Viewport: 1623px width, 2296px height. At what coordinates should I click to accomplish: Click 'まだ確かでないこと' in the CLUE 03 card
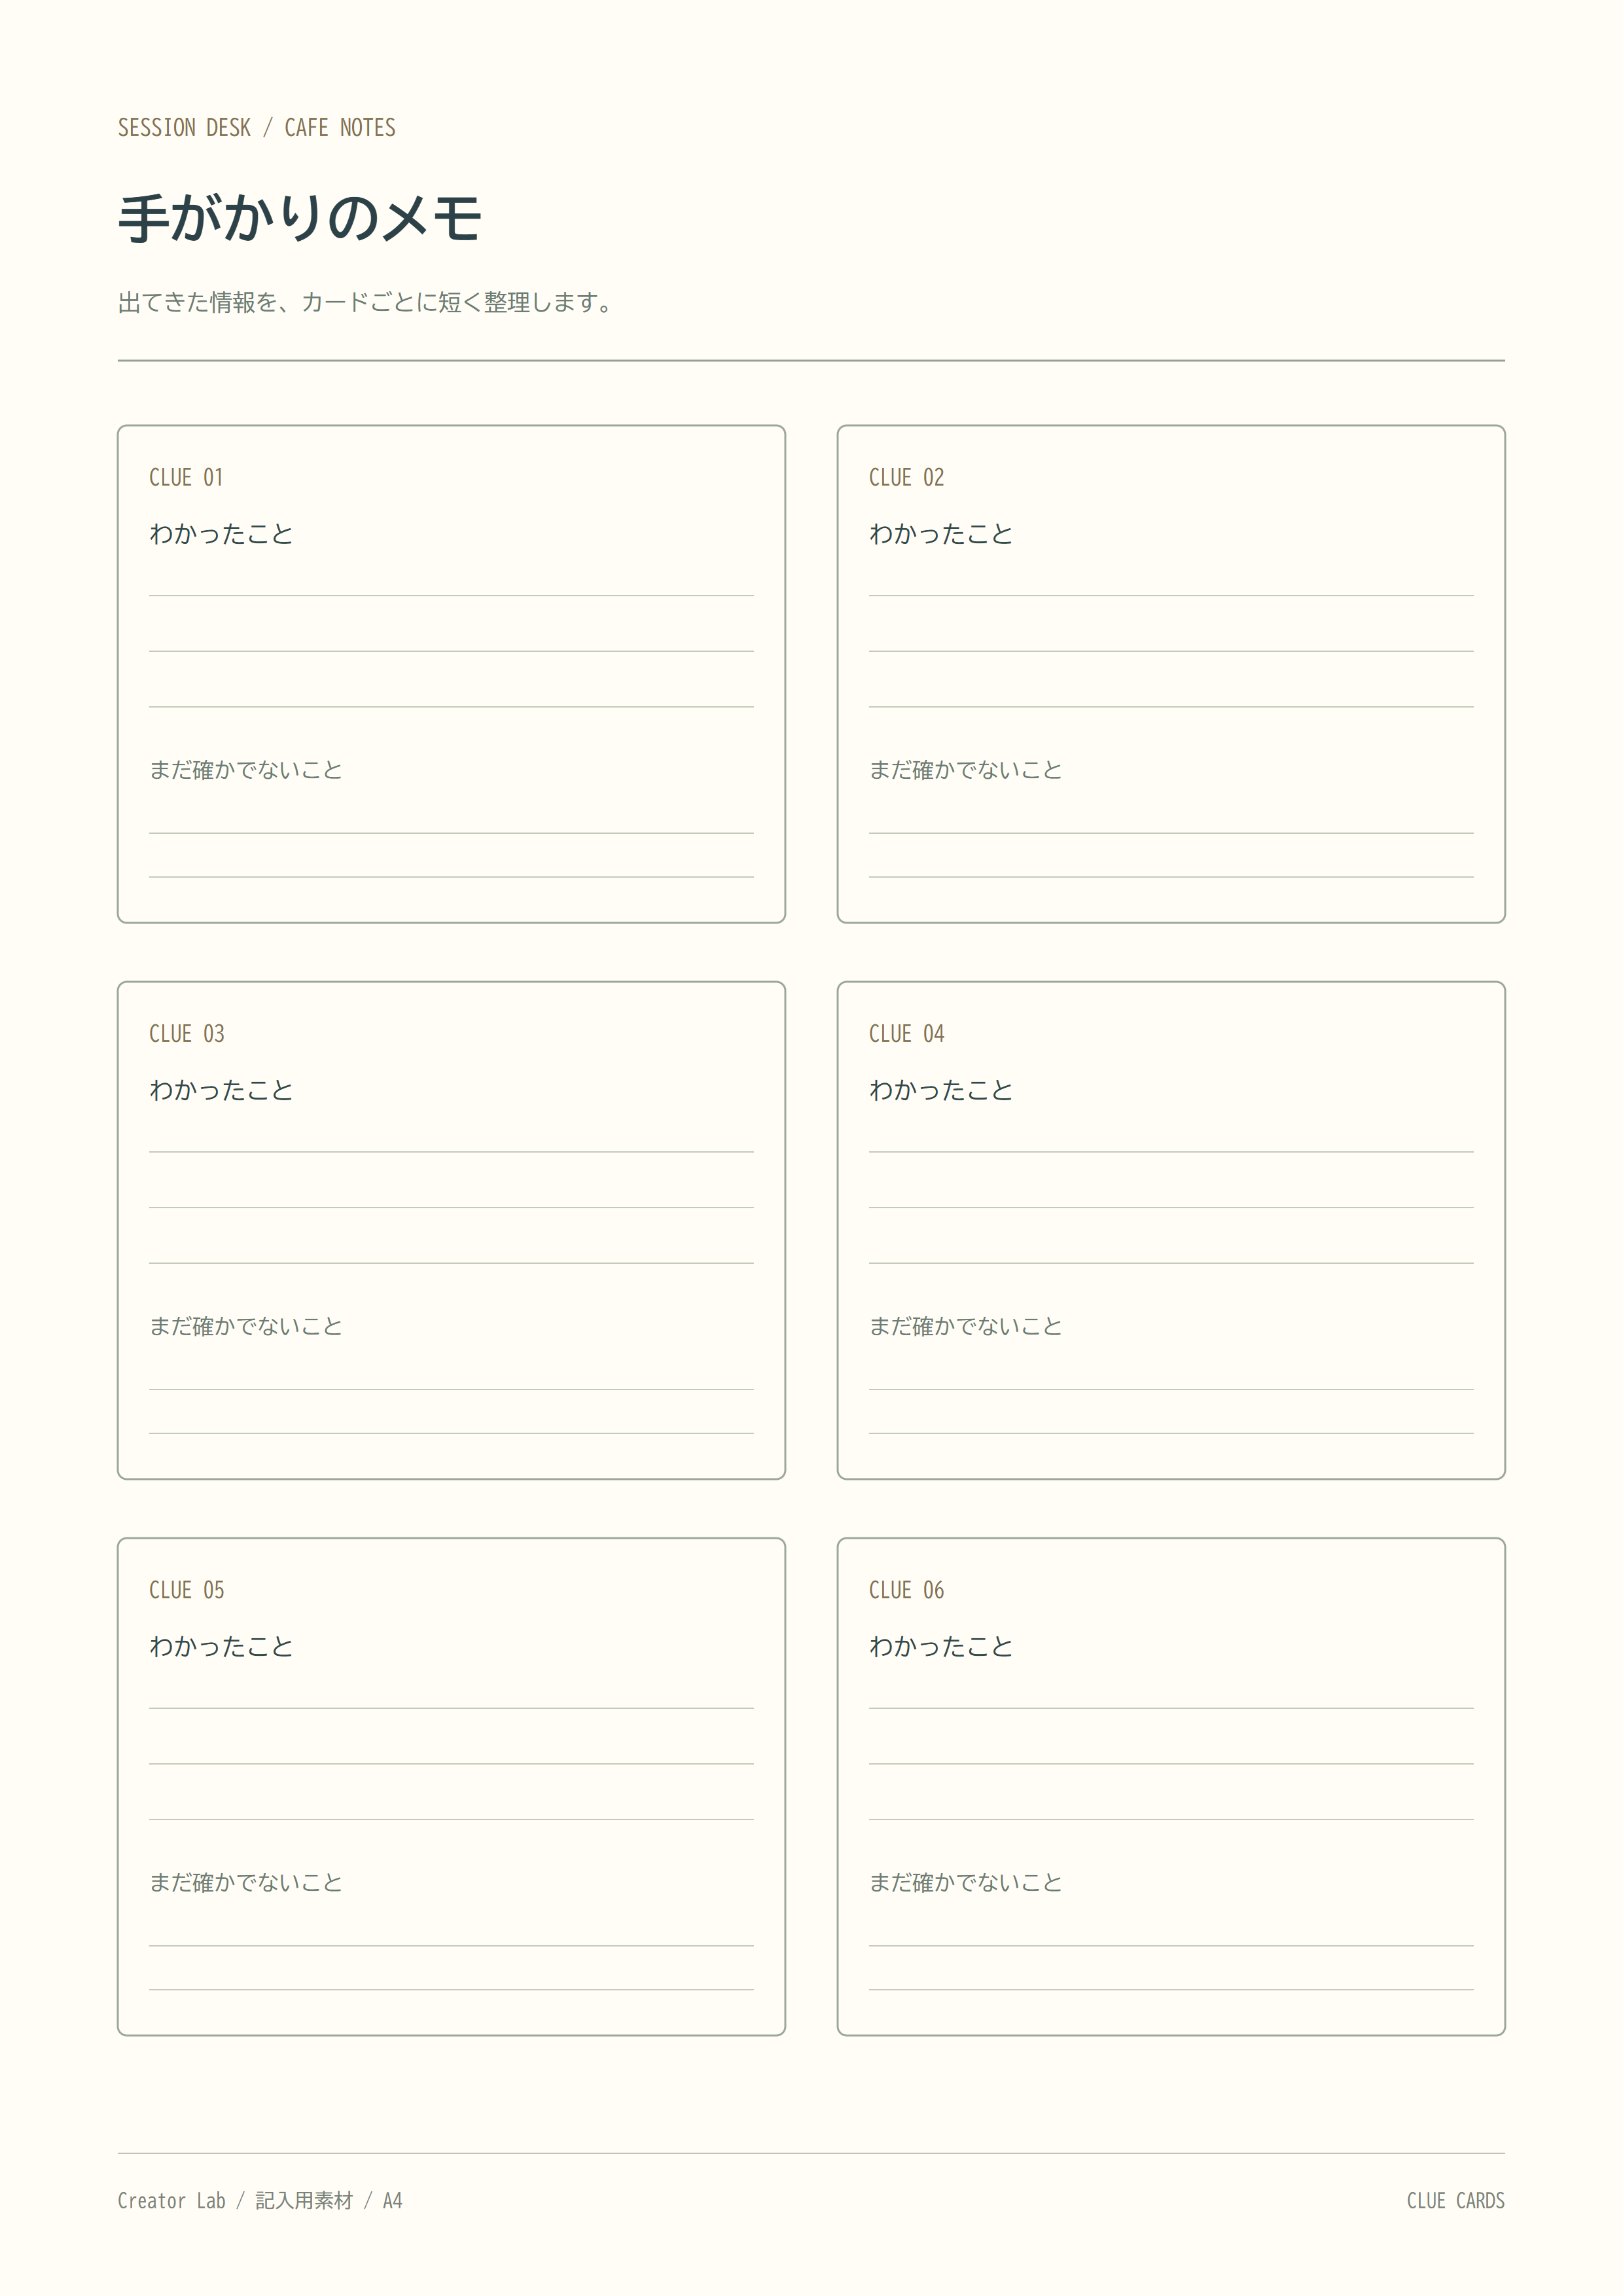[x=246, y=1326]
